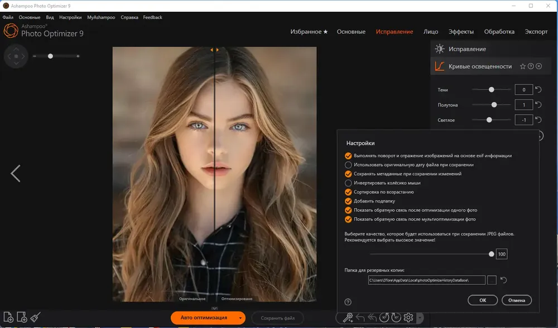Open the Авто оптимизация dropdown arrow
This screenshot has height=328, width=558.
(x=240, y=318)
